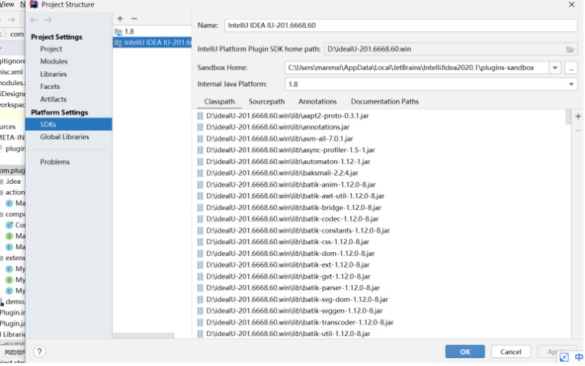The image size is (585, 366).
Task: Select the IntelliJ IDEA IU-201 SDK entry
Action: click(x=152, y=43)
